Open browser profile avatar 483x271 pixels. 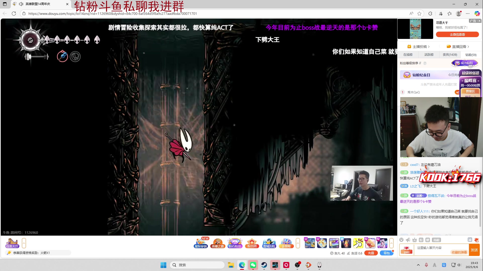(x=459, y=14)
